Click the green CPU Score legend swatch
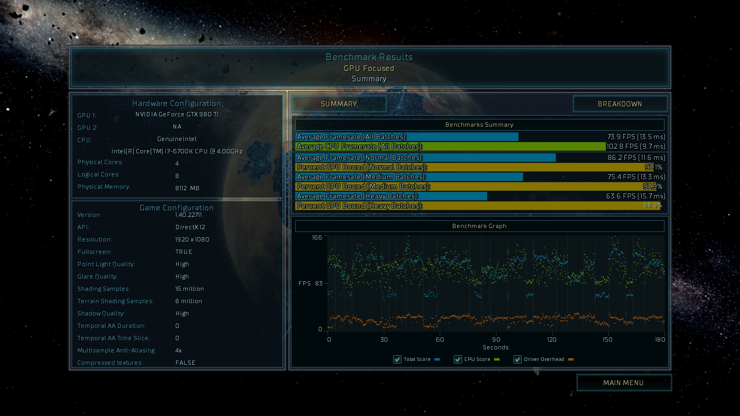The height and width of the screenshot is (416, 740). (x=497, y=359)
